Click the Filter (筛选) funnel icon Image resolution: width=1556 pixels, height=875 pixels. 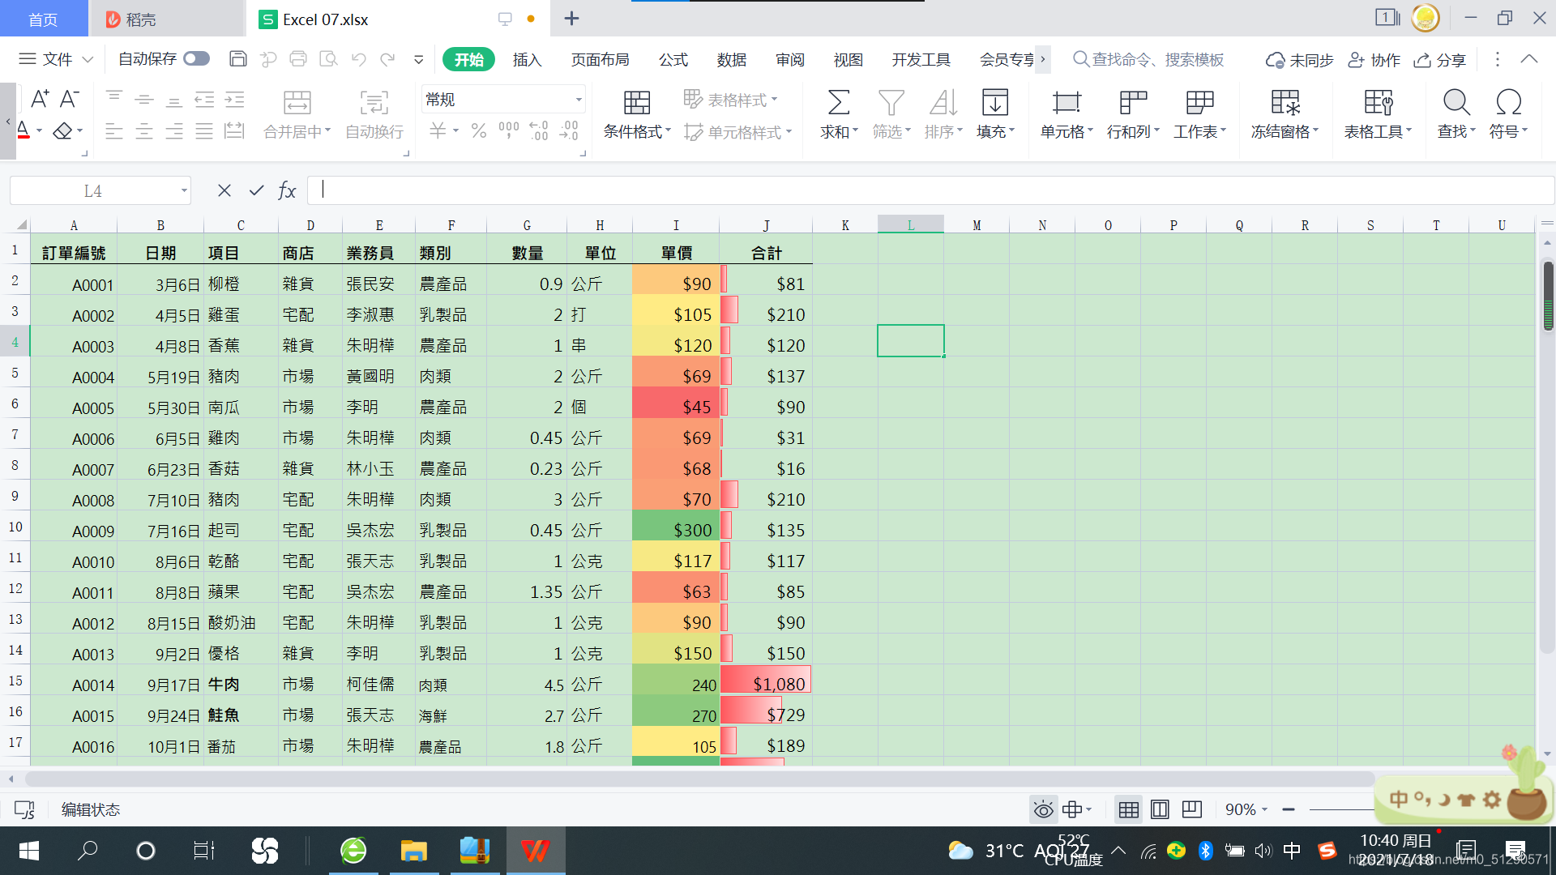pos(891,103)
